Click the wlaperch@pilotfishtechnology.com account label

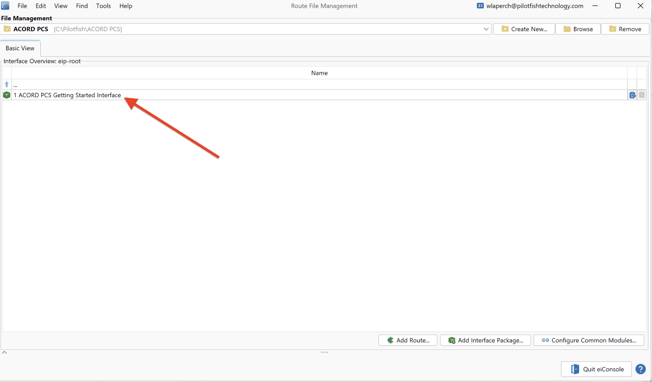(535, 6)
